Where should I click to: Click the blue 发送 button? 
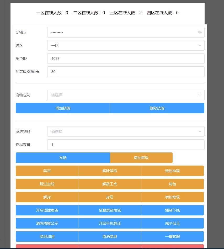point(63,158)
